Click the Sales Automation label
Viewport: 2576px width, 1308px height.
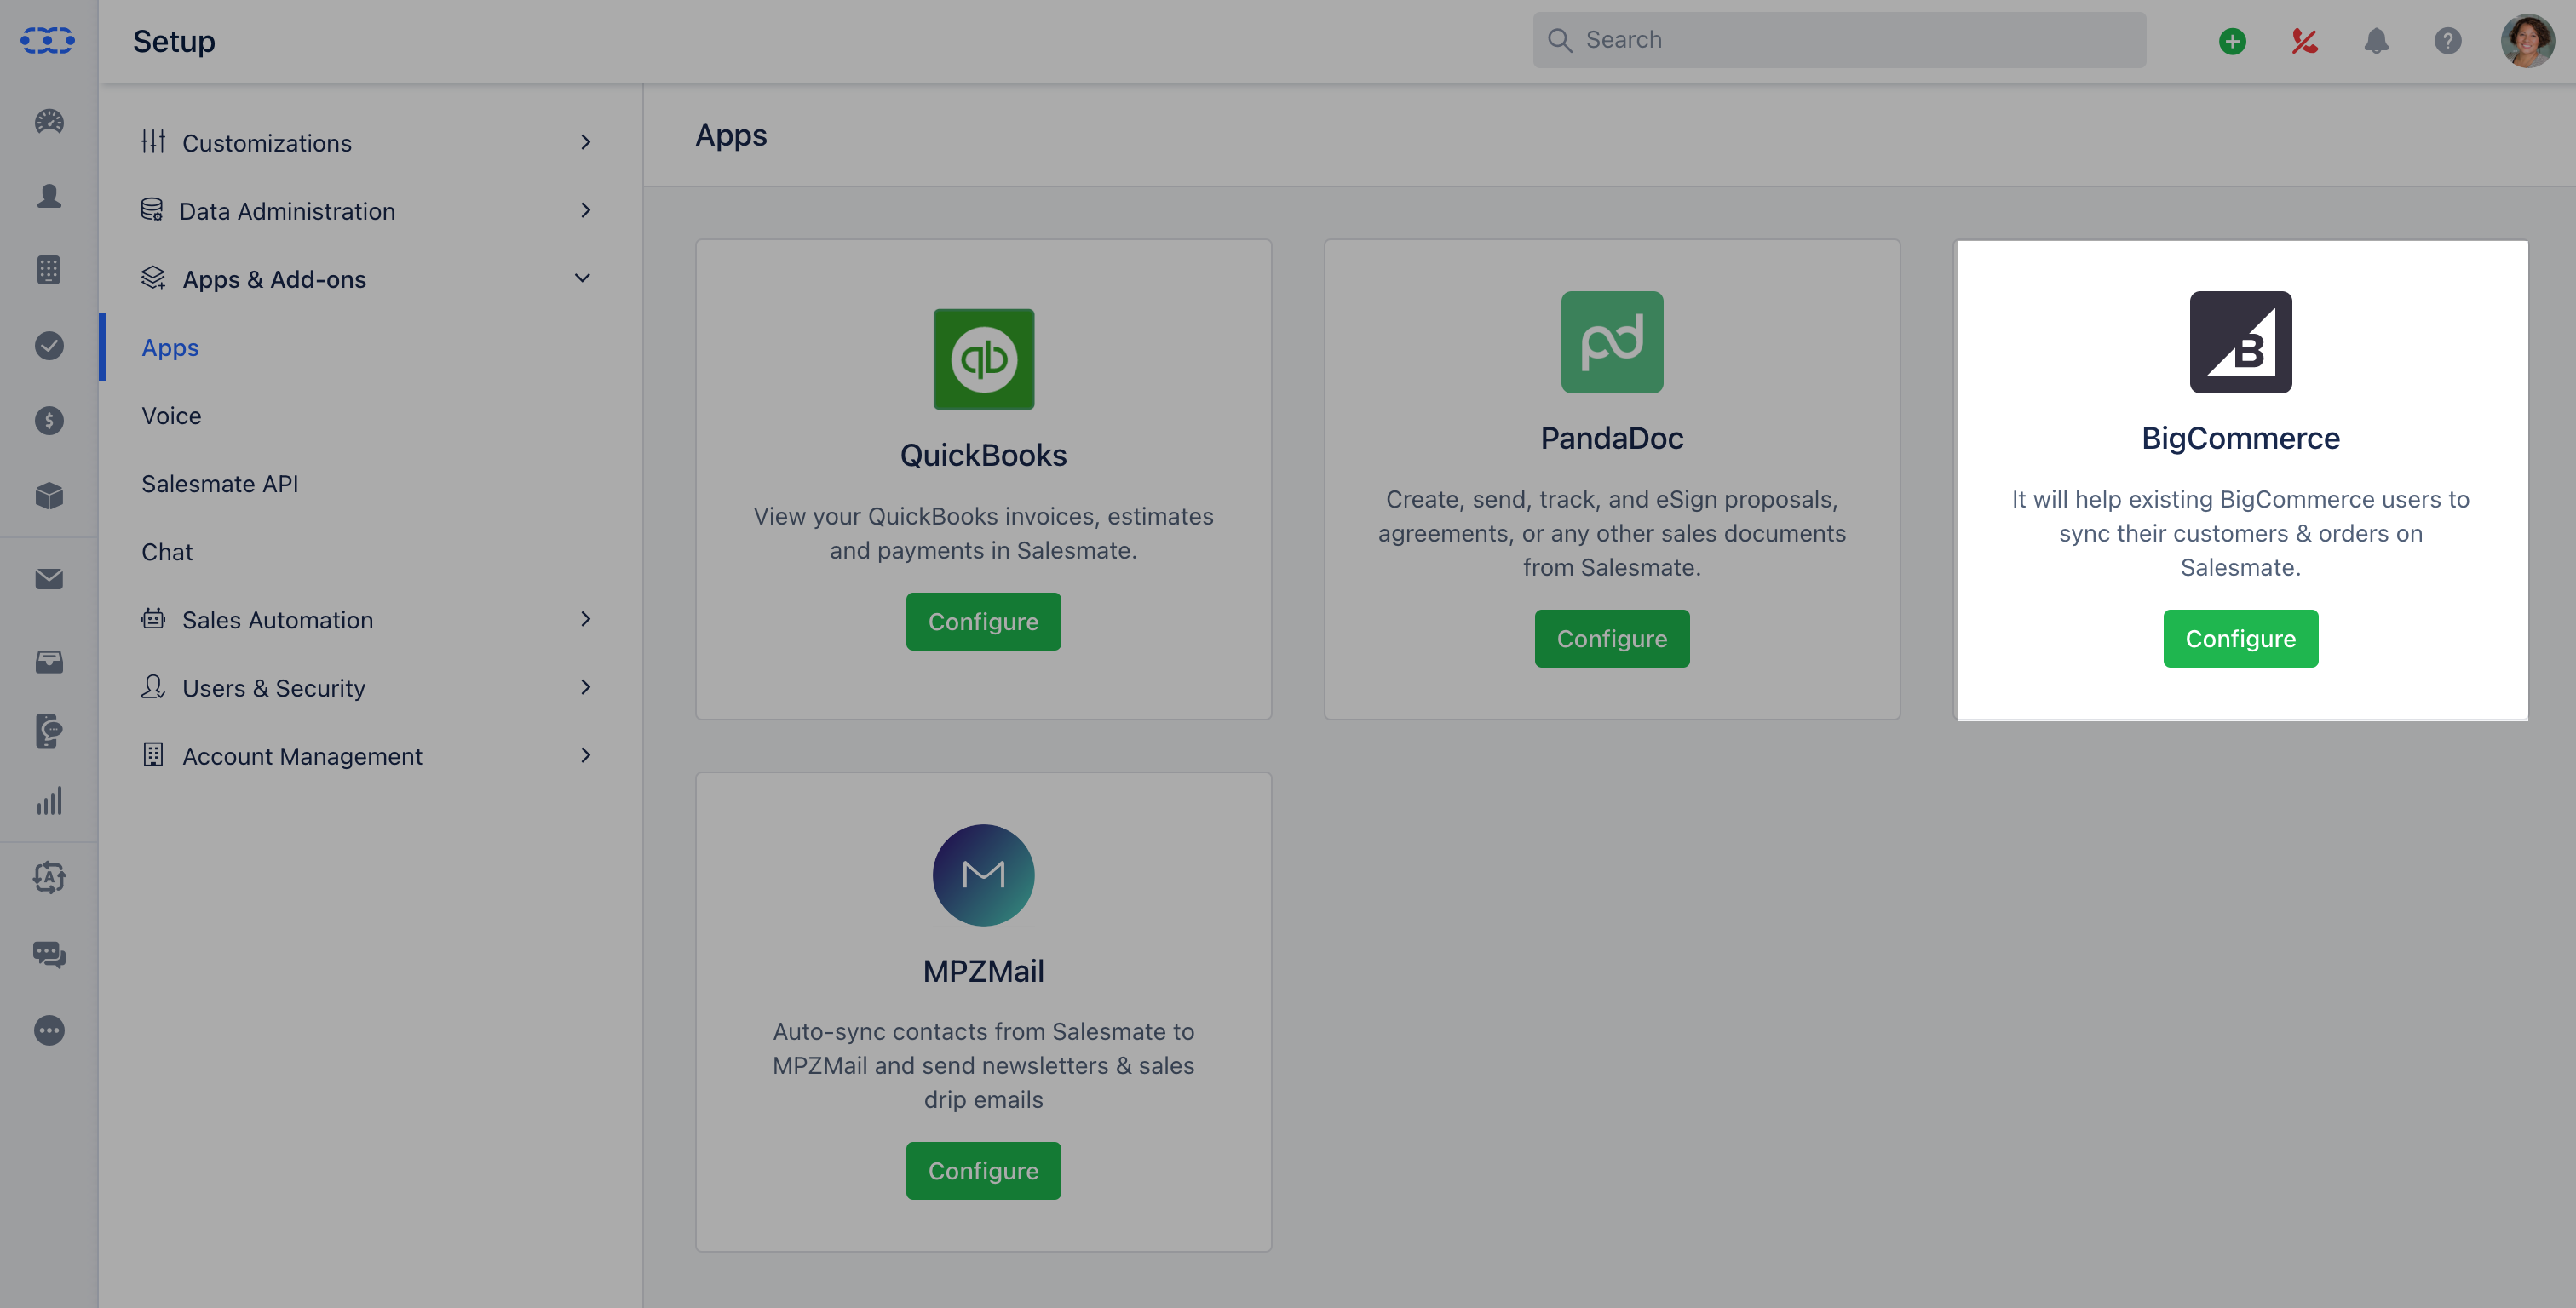[x=278, y=620]
